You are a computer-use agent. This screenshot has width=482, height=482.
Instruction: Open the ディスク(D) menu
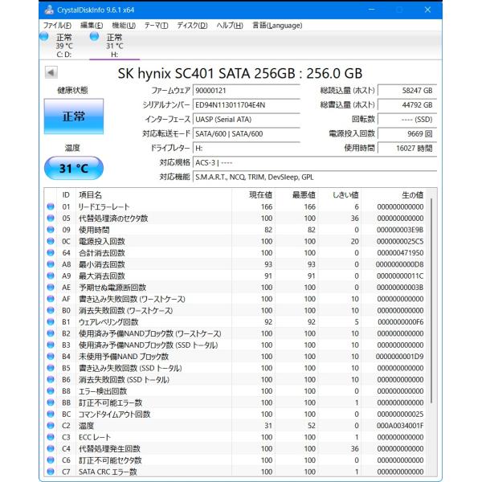coord(192,25)
